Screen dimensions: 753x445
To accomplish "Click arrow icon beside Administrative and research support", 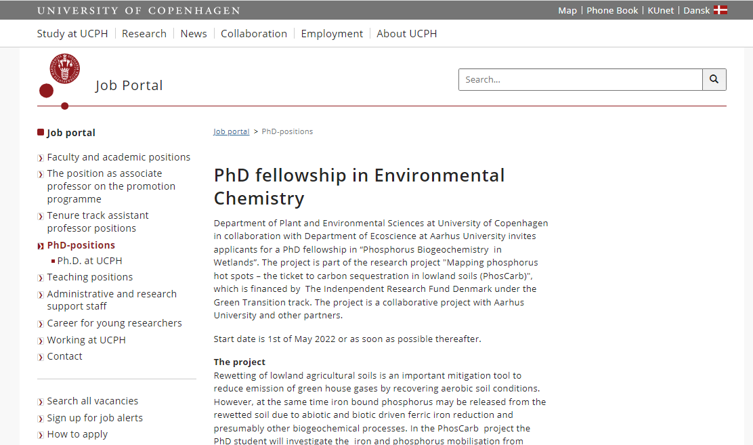I will pos(41,295).
